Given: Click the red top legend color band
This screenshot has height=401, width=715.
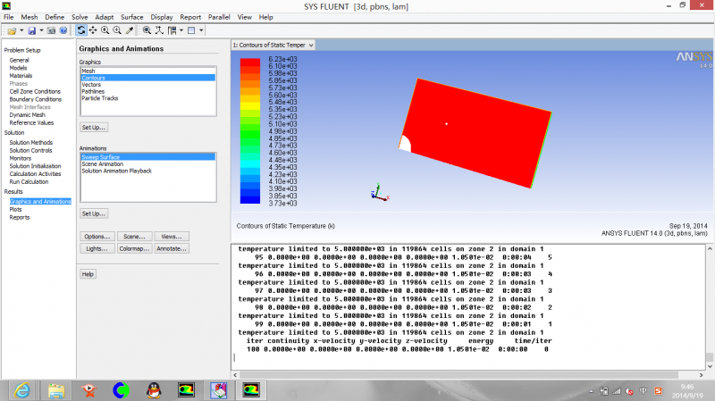Looking at the screenshot, I should tap(250, 63).
